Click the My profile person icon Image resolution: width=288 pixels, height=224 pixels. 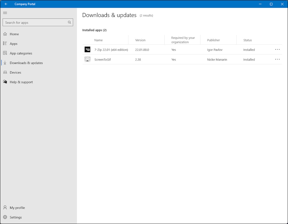(5, 208)
